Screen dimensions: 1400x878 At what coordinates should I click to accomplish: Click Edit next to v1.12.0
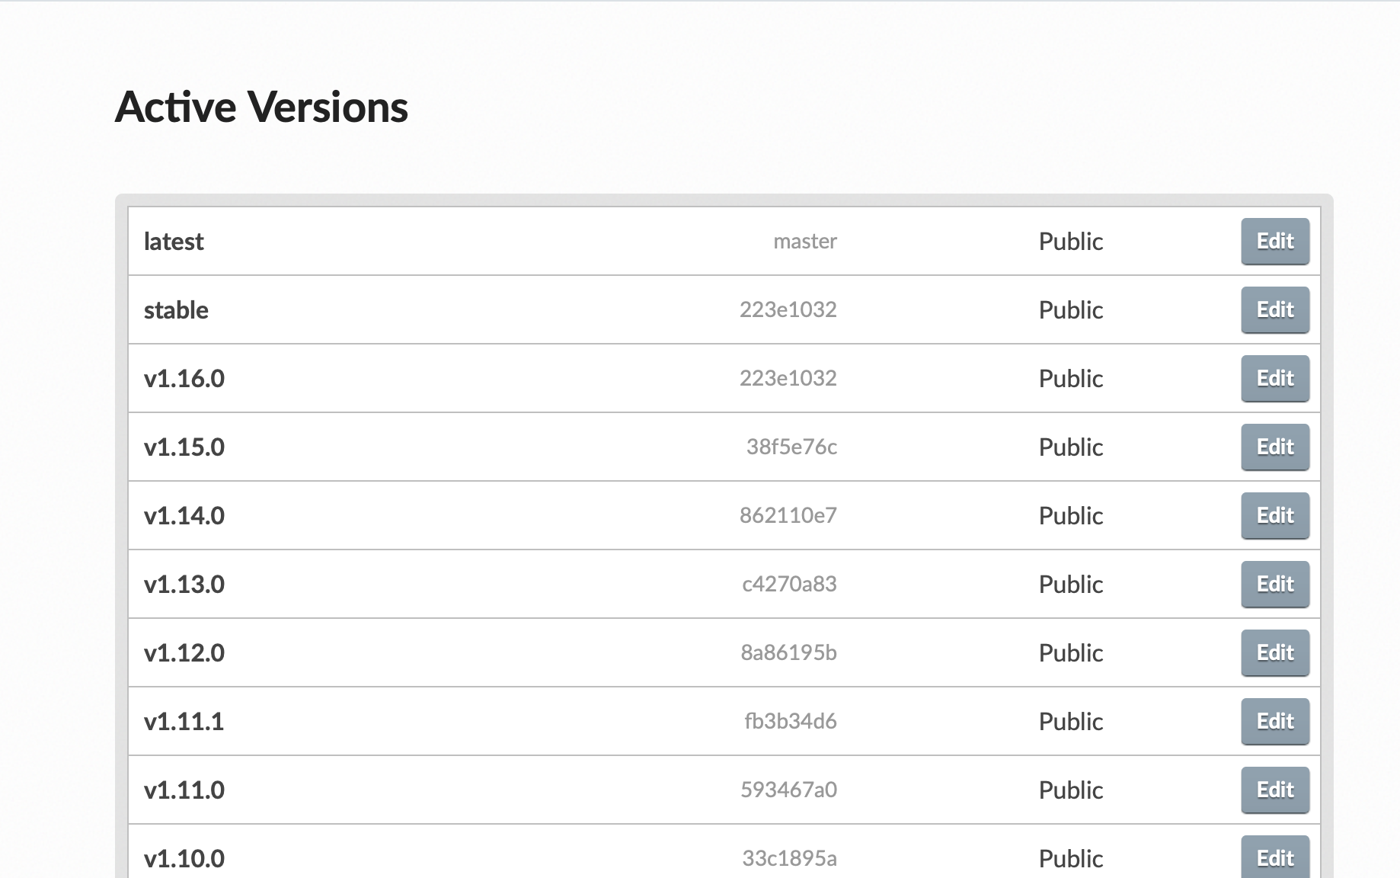tap(1274, 653)
